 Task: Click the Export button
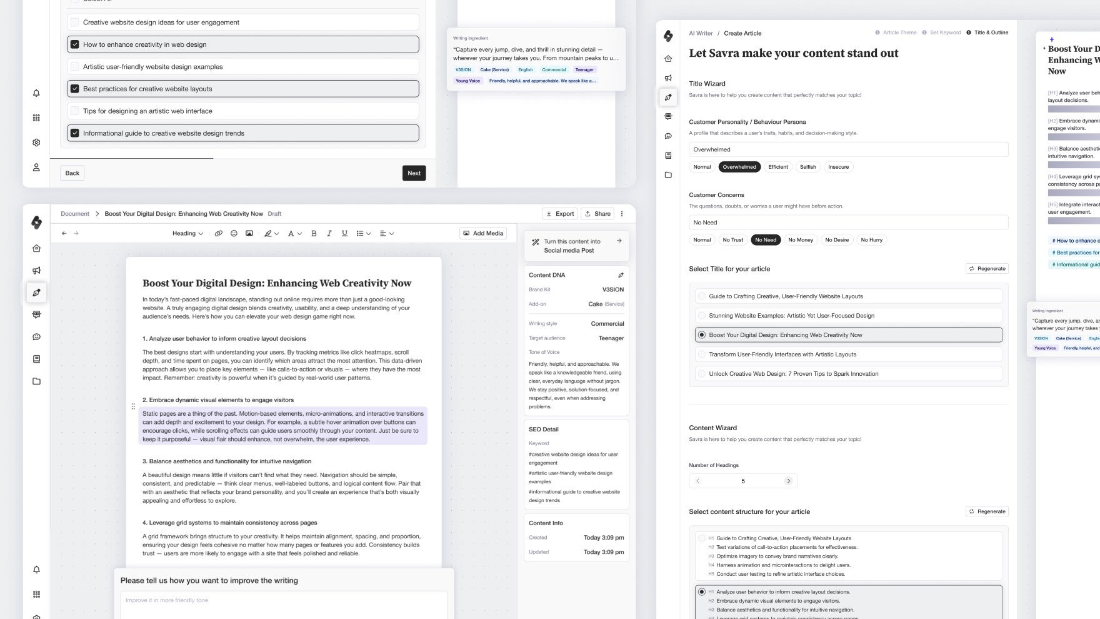(x=560, y=214)
